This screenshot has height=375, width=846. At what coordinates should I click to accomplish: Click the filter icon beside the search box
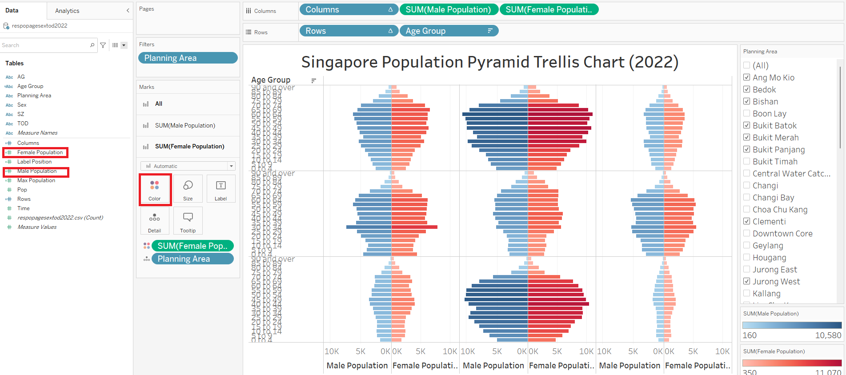click(103, 45)
